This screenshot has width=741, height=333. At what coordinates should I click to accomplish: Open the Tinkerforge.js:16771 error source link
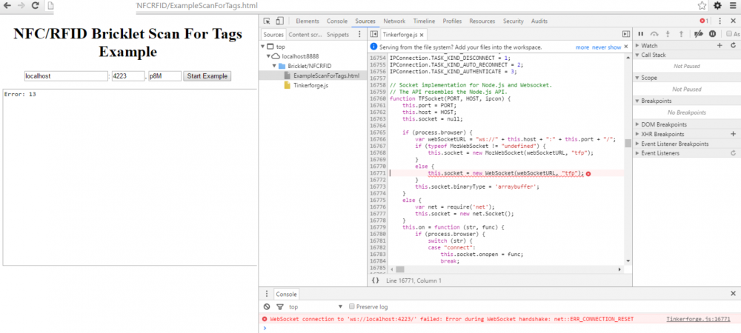coord(698,319)
